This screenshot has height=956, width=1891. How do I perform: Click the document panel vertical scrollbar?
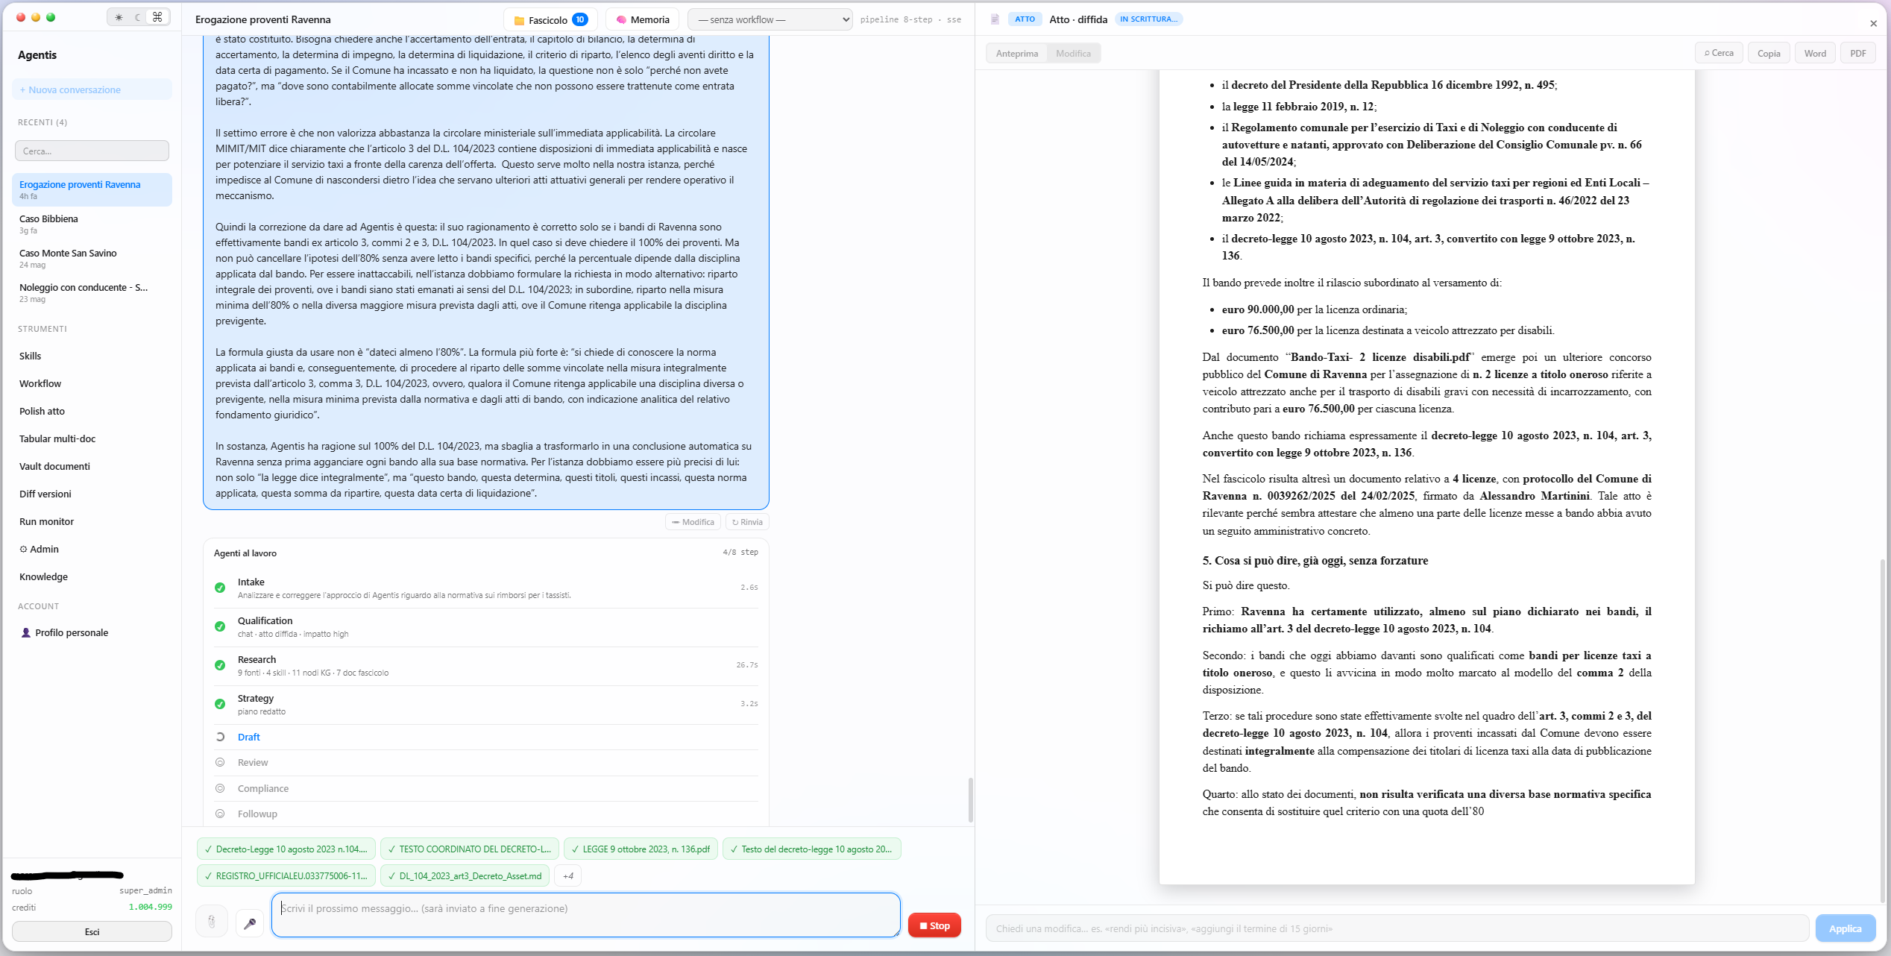(x=1882, y=731)
